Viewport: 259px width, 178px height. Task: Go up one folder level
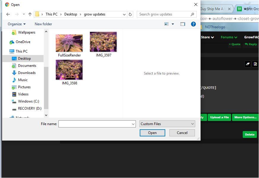point(30,14)
